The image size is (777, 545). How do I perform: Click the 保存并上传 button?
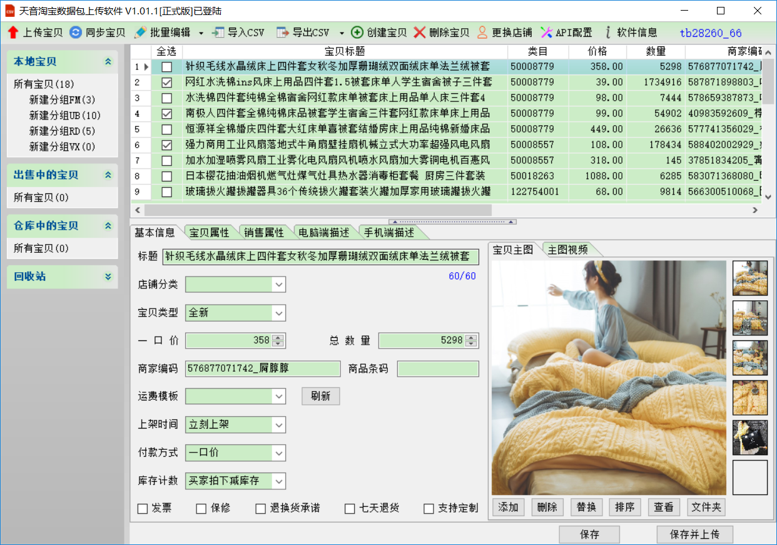(694, 535)
